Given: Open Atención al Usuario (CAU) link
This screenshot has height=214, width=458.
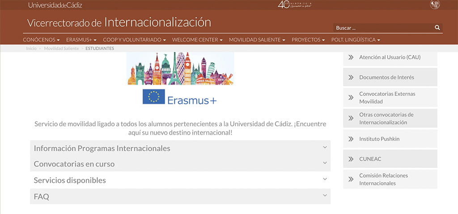Looking at the screenshot, I should (390, 57).
